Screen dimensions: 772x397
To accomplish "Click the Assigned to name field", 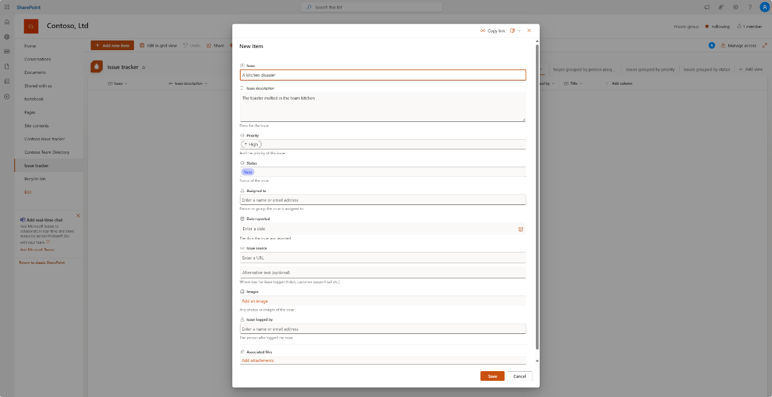I will [x=382, y=200].
